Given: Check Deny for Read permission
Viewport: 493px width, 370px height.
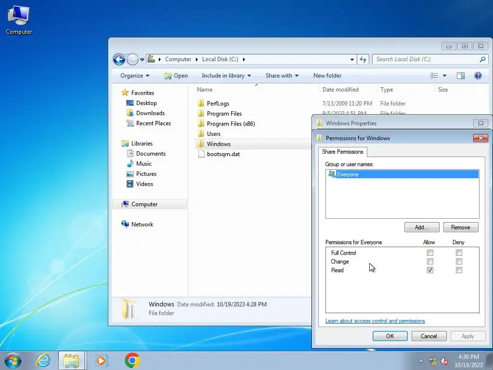Looking at the screenshot, I should coord(459,270).
